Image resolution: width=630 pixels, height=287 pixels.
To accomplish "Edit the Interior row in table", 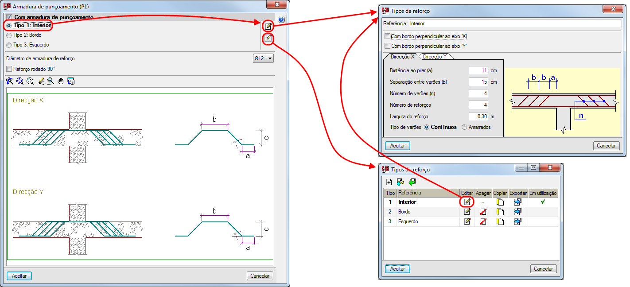I will pyautogui.click(x=467, y=202).
